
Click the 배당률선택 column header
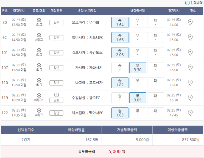click(138, 11)
